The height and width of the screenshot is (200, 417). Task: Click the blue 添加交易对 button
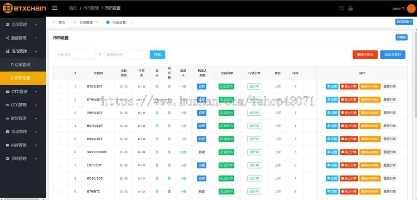coord(393,55)
